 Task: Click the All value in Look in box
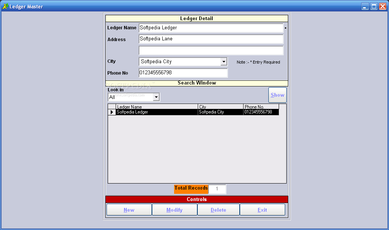tap(112, 97)
